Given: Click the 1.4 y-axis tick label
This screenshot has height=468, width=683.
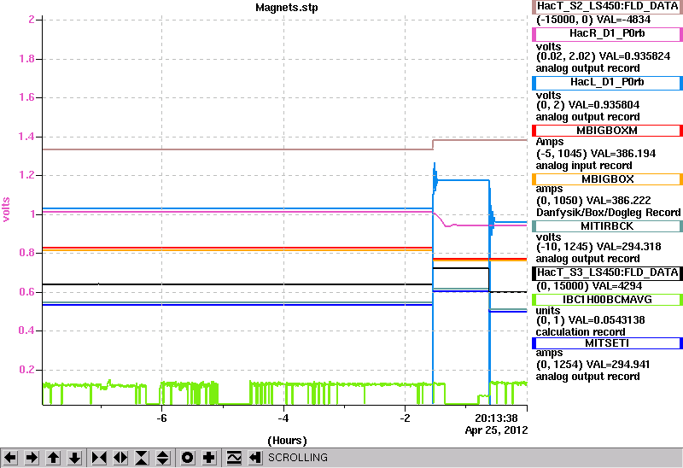Looking at the screenshot, I should click(x=26, y=137).
